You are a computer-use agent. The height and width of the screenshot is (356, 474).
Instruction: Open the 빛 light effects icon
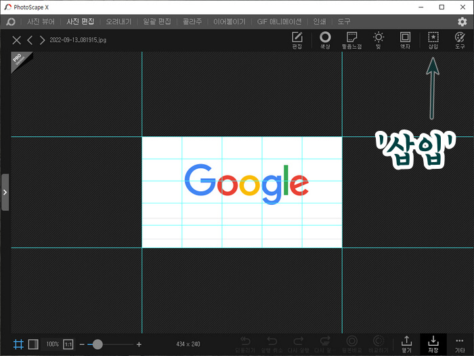pos(379,40)
